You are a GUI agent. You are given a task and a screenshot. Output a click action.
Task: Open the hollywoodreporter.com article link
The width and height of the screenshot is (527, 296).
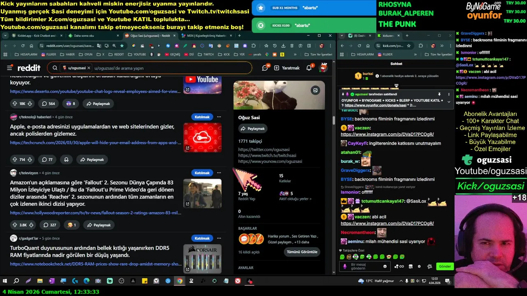tap(96, 213)
